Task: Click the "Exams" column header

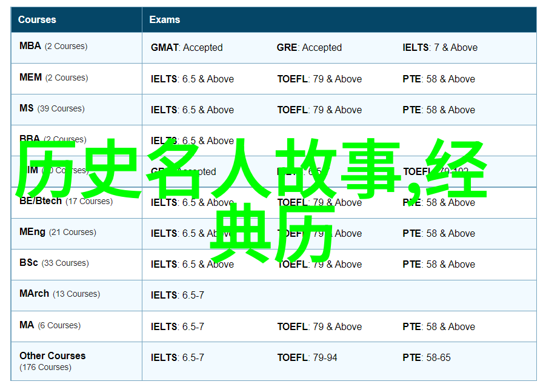Action: (x=339, y=20)
